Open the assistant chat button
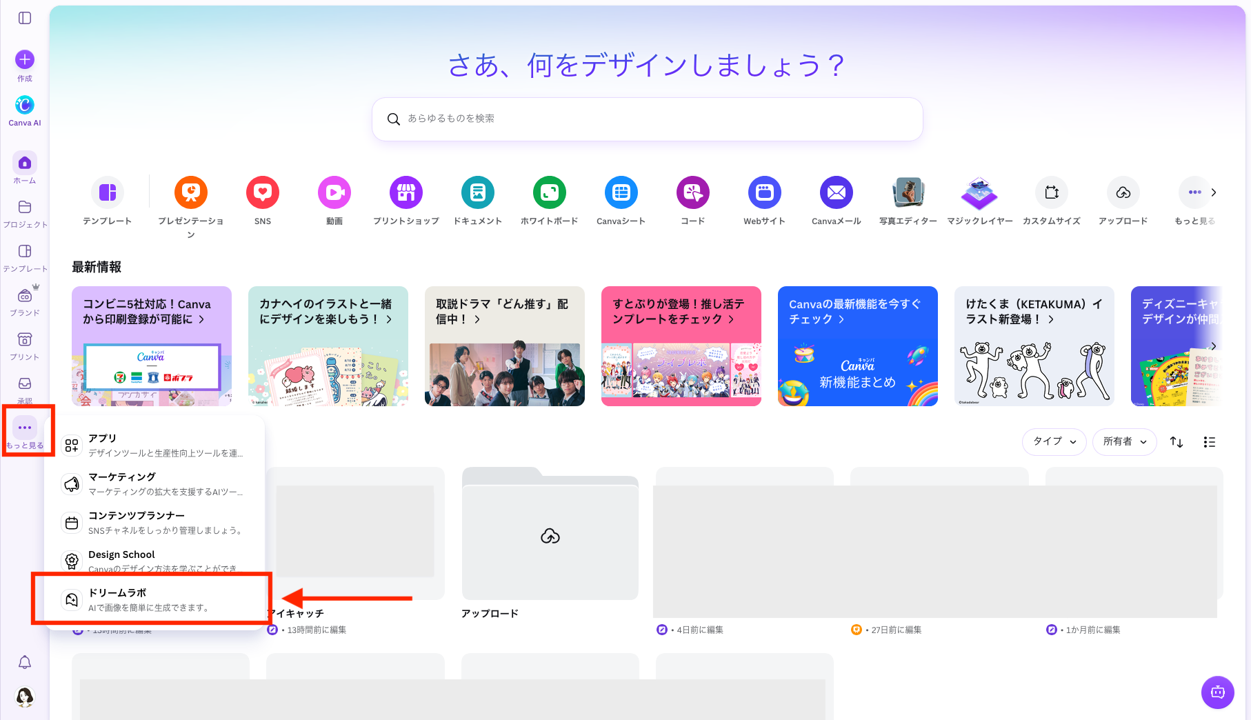 (x=1218, y=692)
